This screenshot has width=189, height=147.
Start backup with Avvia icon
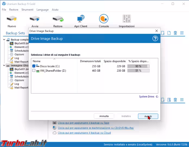[x=35, y=19]
